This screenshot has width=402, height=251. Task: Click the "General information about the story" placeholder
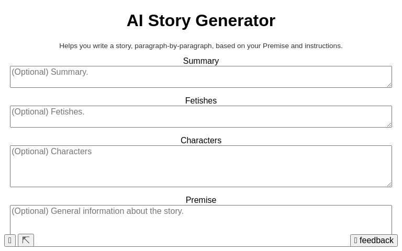pos(117,211)
